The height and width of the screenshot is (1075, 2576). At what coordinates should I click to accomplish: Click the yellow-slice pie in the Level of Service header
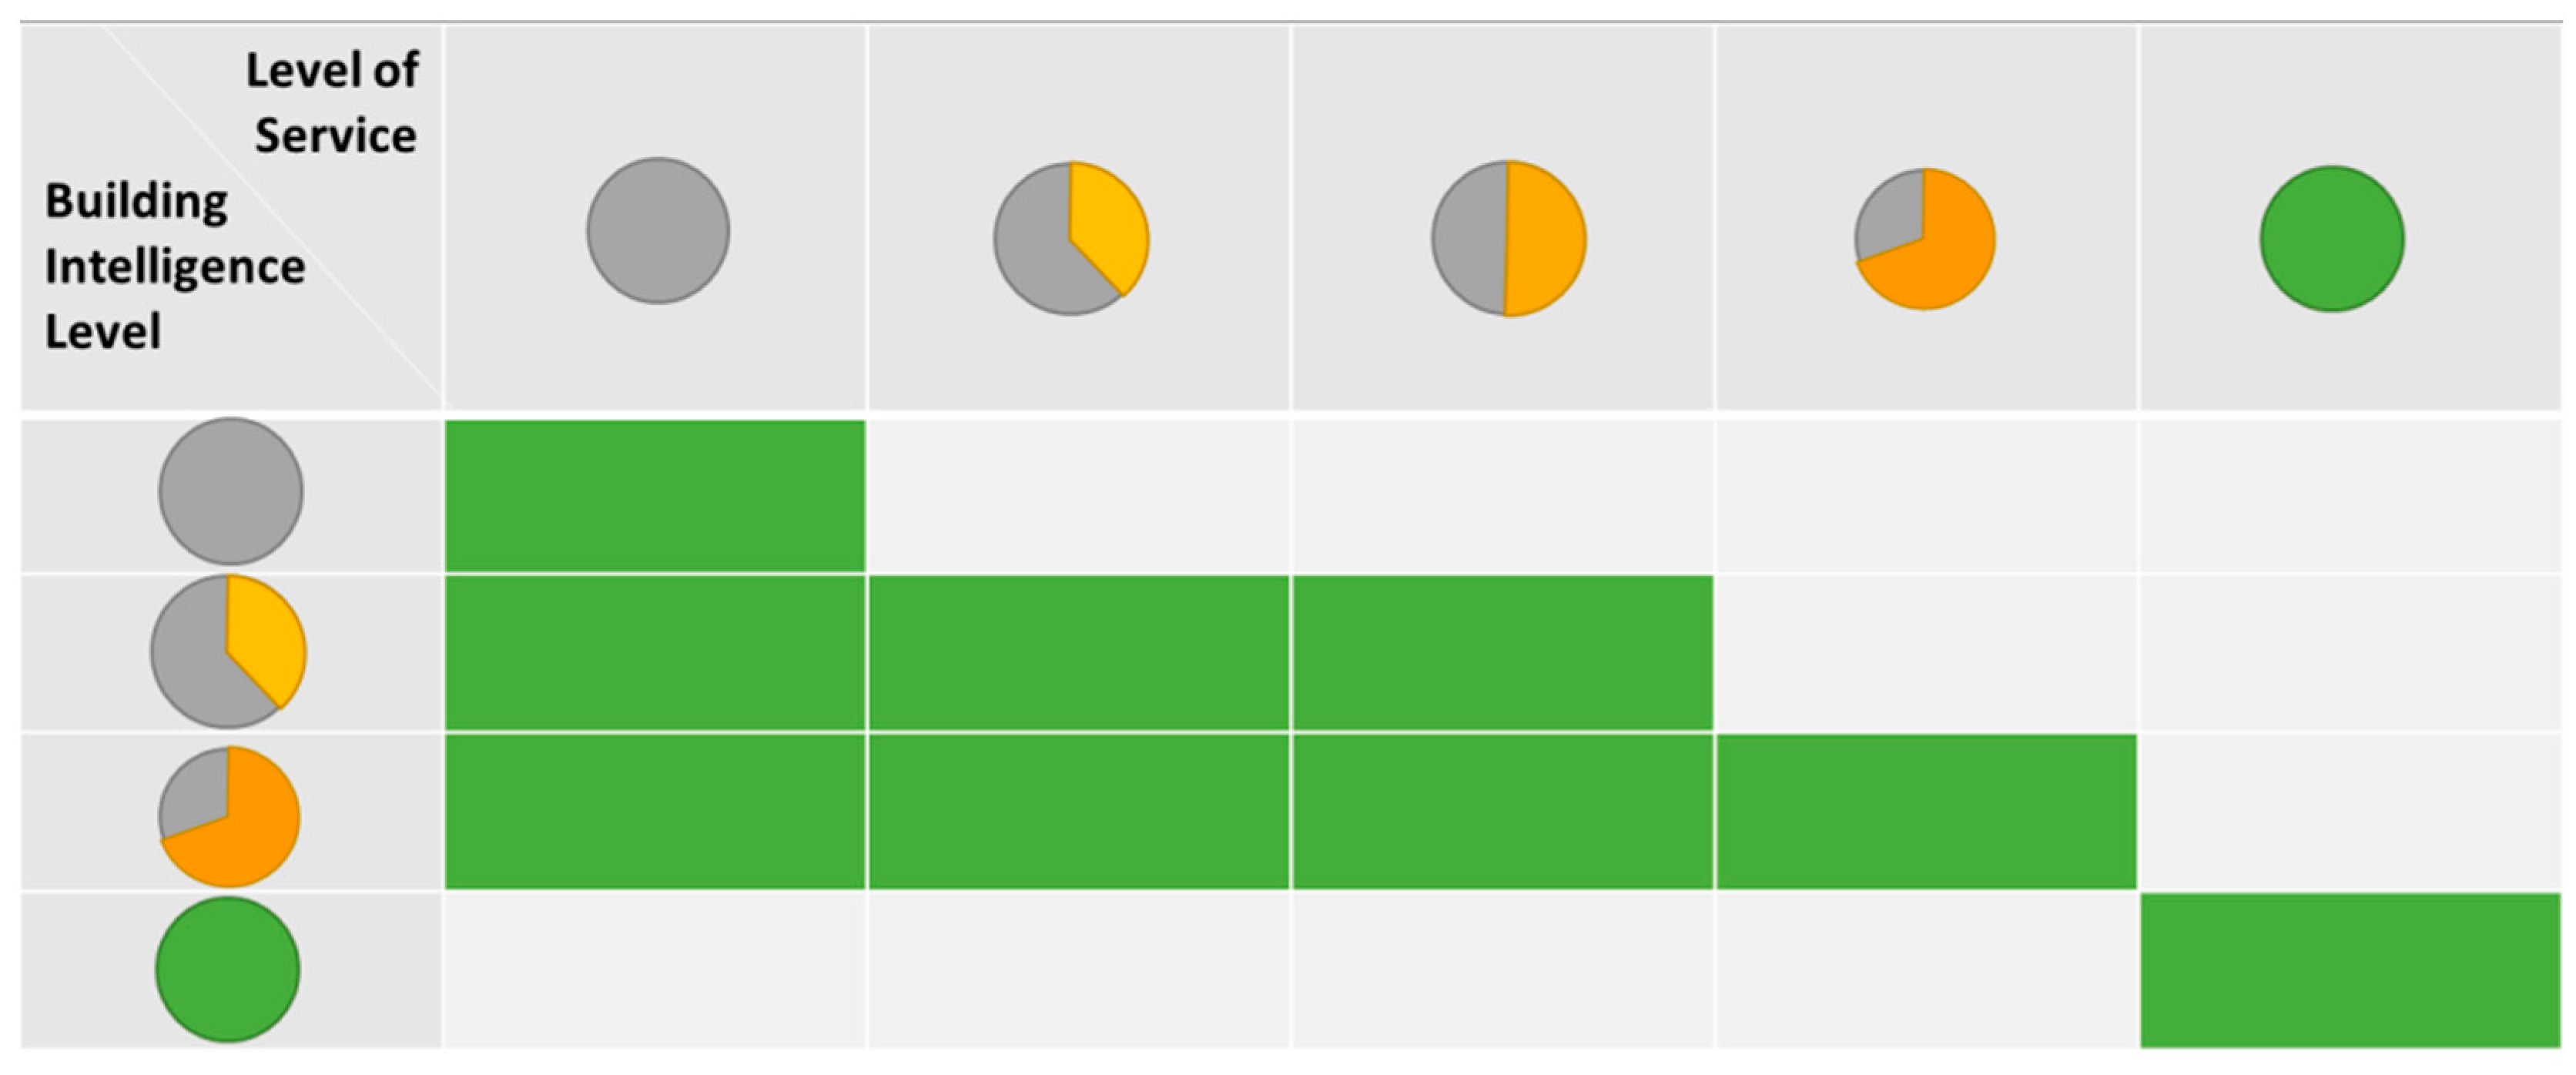(1071, 239)
